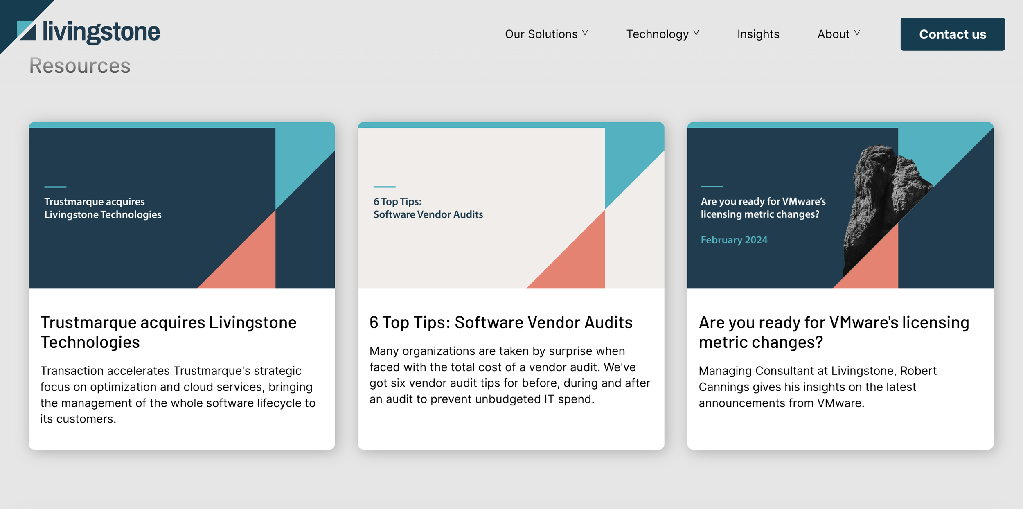Open the Our Solutions menu
The height and width of the screenshot is (509, 1023).
541,34
